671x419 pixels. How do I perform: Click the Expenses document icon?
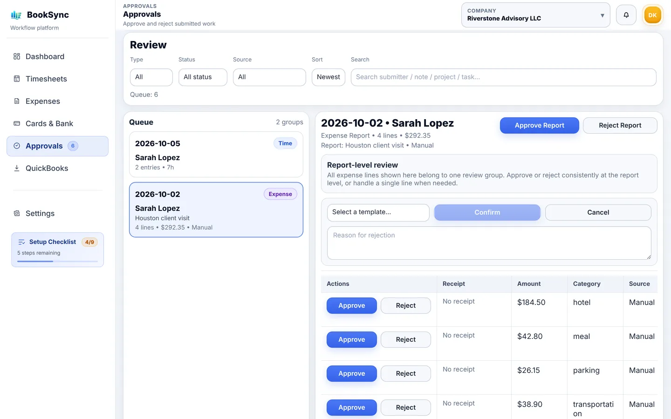[17, 101]
